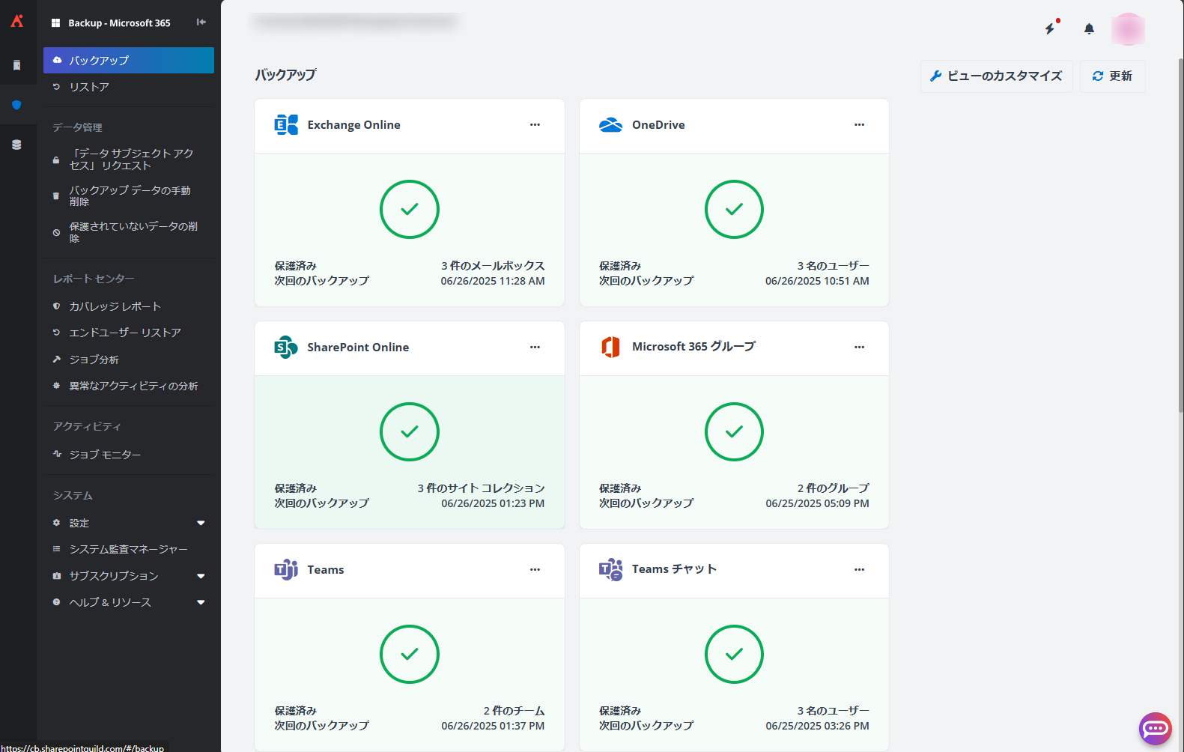1184x752 pixels.
Task: Click 3 件のサイト コレクション text
Action: [481, 488]
